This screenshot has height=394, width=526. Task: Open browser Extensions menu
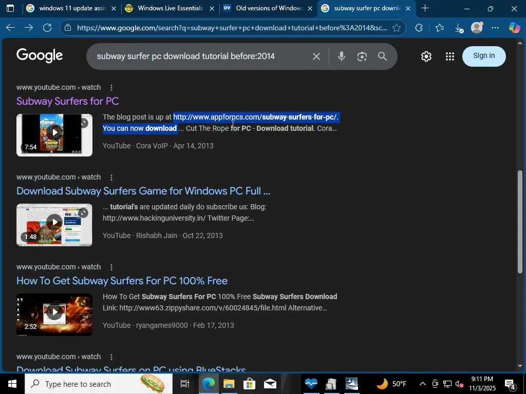419,28
